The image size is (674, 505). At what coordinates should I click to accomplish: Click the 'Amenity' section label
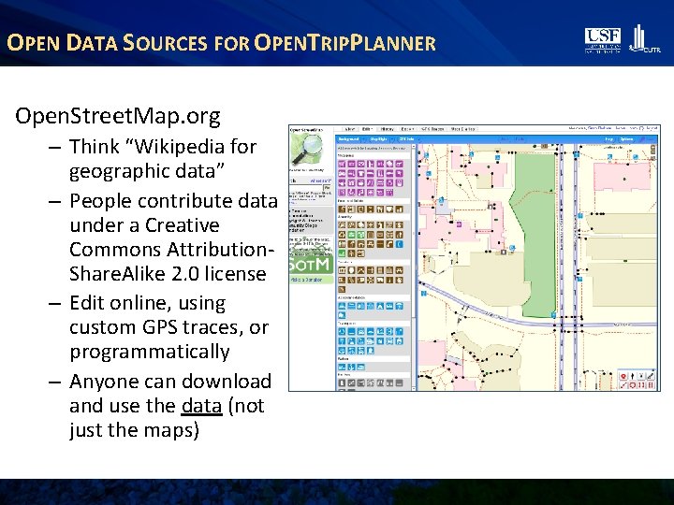point(345,217)
